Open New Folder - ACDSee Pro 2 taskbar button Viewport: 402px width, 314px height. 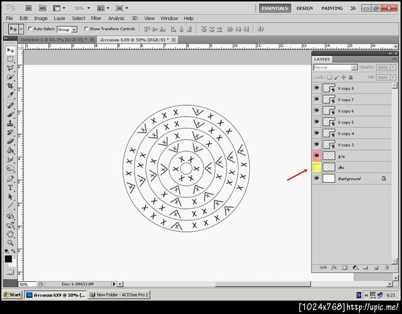coord(119,295)
